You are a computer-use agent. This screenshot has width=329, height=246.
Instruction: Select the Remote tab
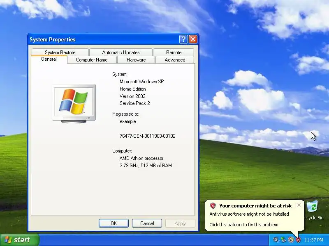click(174, 52)
